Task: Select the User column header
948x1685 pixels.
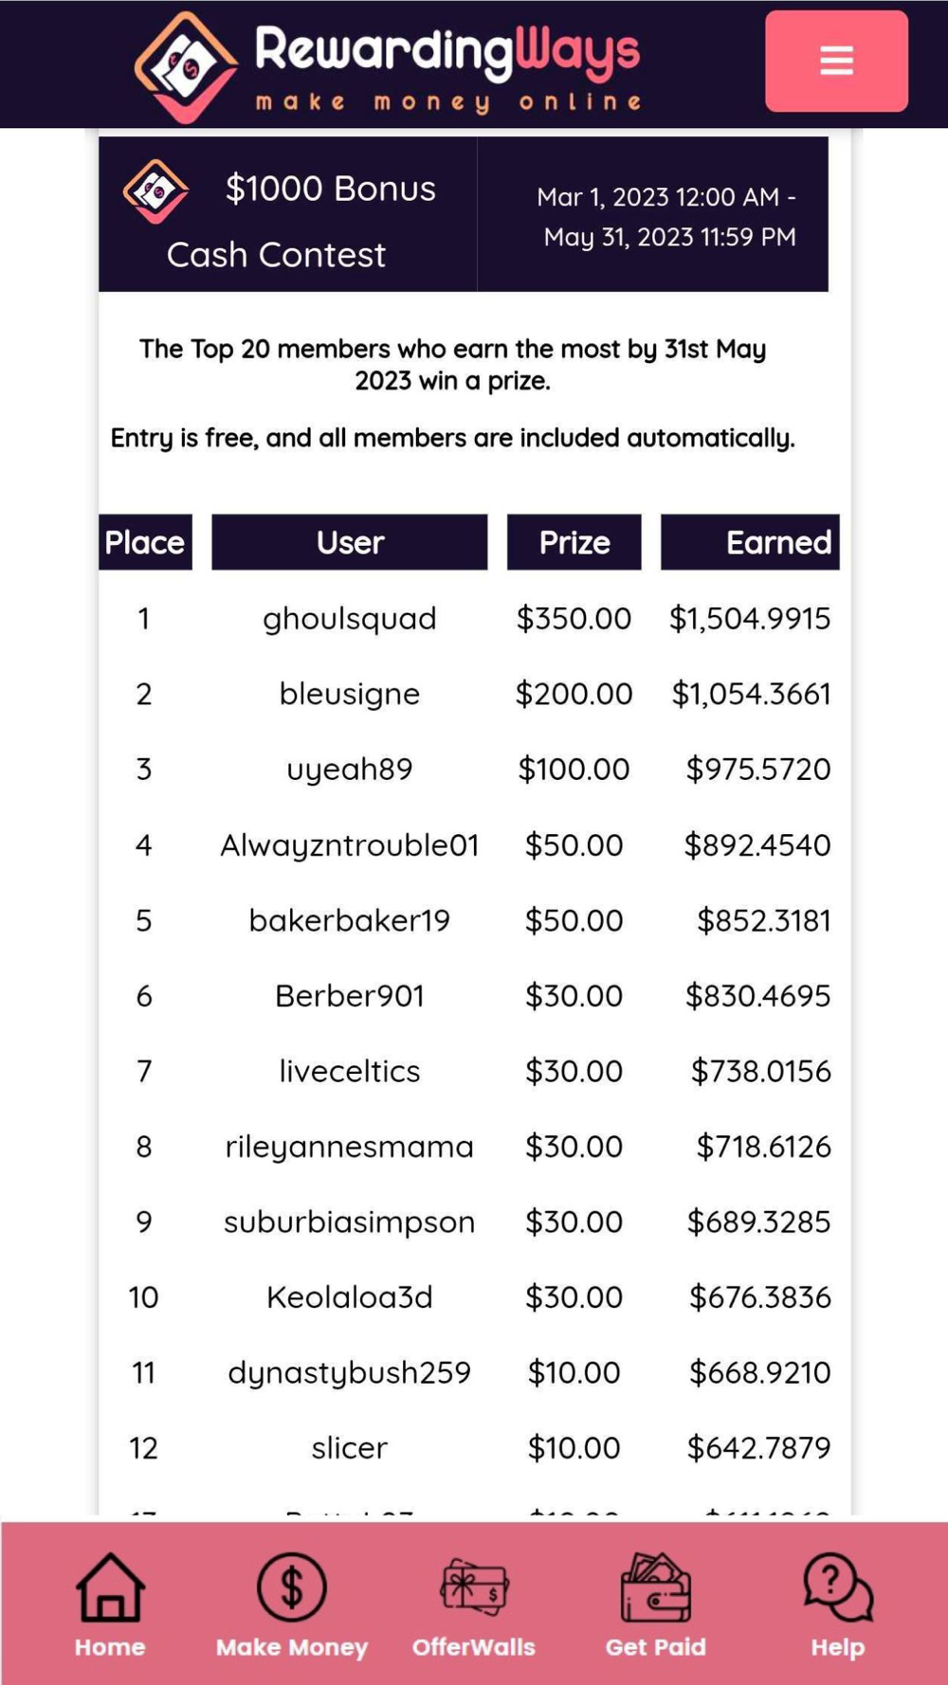Action: click(x=350, y=542)
